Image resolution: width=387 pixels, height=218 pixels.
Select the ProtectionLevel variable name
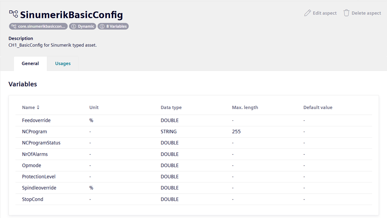tap(39, 177)
